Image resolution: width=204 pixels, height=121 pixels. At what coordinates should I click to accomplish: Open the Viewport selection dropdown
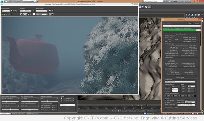coord(26,11)
